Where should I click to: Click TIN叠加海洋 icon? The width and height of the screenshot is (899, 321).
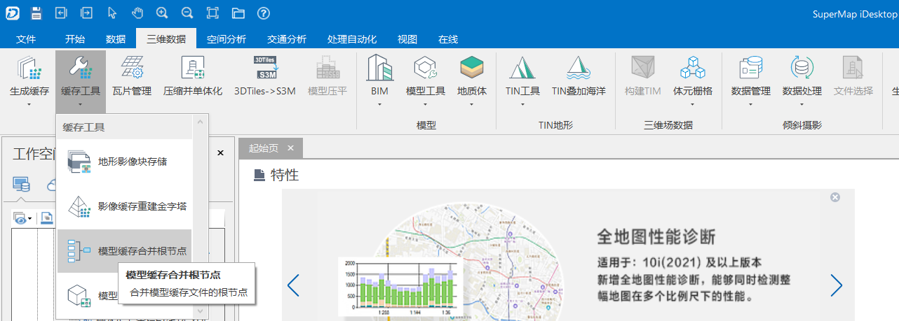(579, 68)
